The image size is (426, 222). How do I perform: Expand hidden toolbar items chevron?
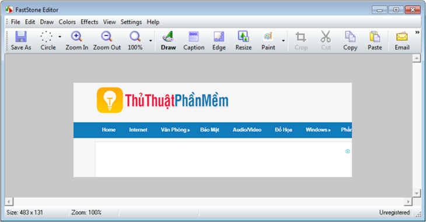[417, 33]
